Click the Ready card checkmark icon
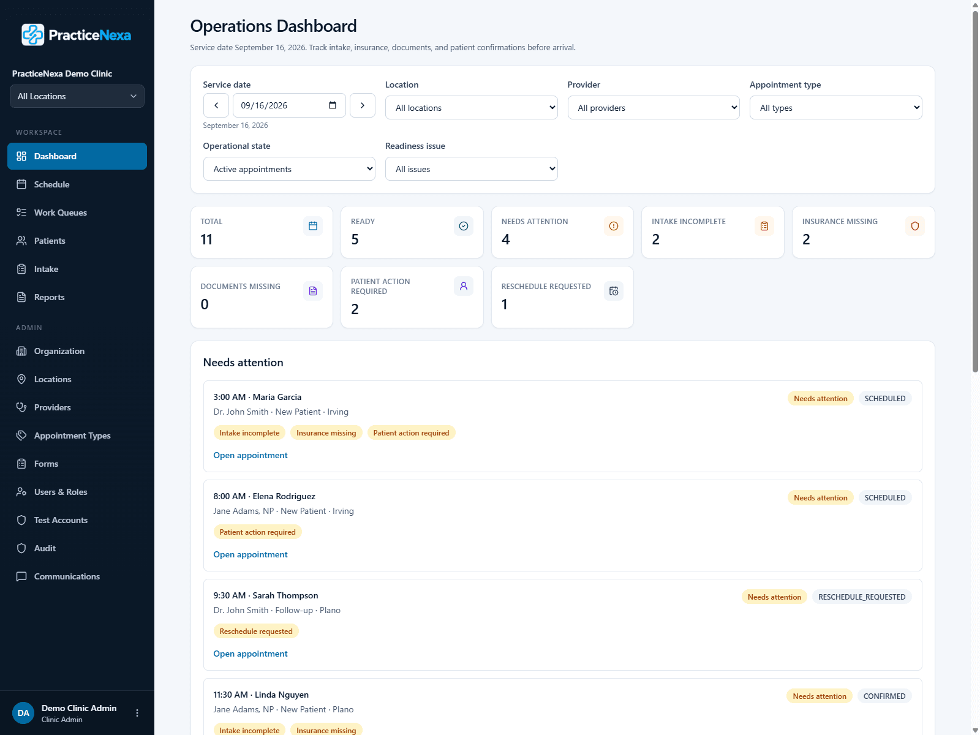 tap(464, 226)
